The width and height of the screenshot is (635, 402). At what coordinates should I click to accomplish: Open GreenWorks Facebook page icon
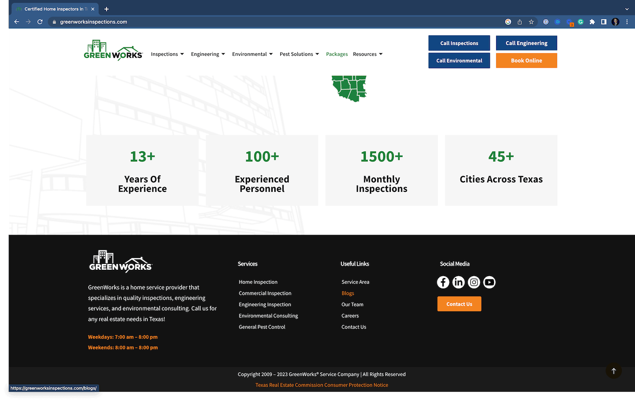[443, 282]
